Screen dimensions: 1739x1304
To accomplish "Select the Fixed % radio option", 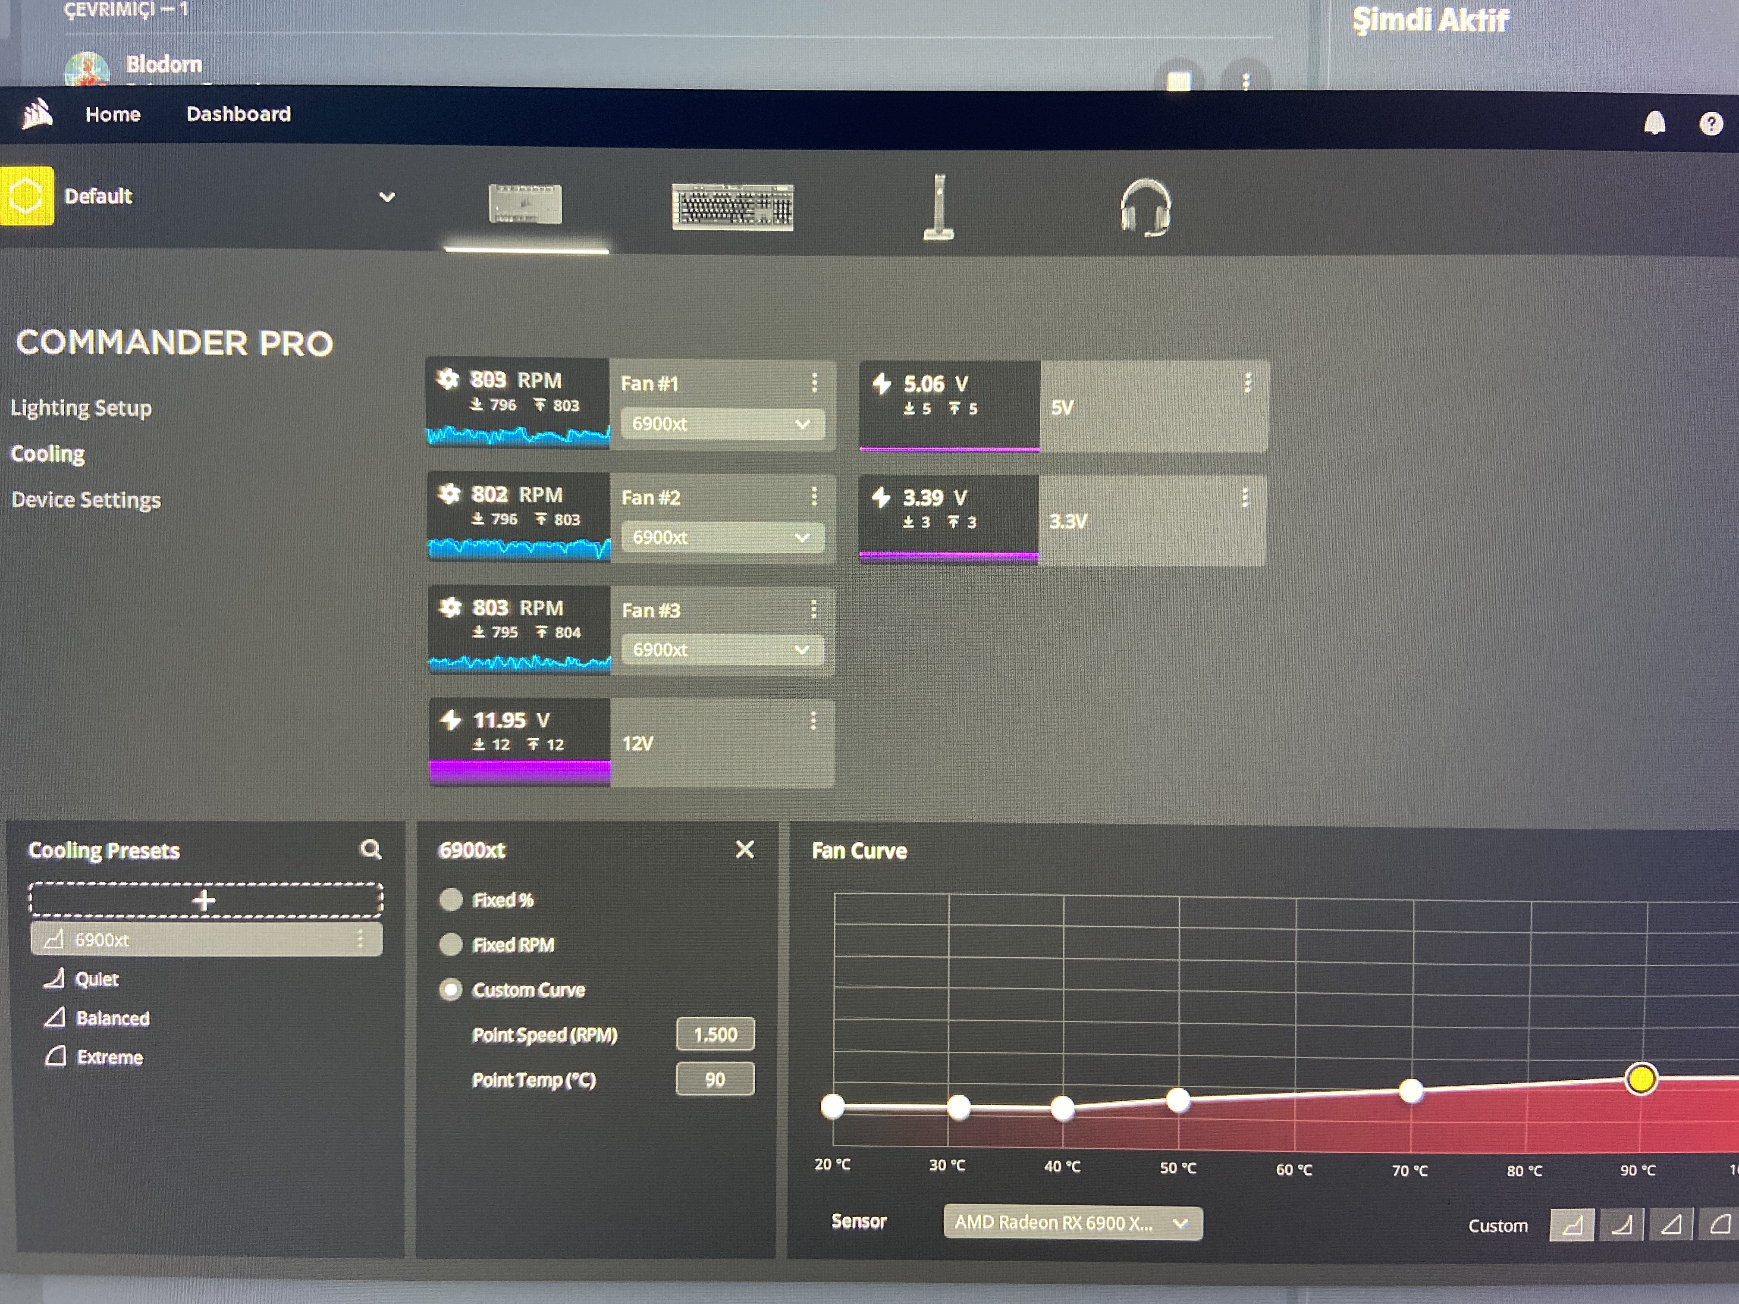I will tap(450, 900).
